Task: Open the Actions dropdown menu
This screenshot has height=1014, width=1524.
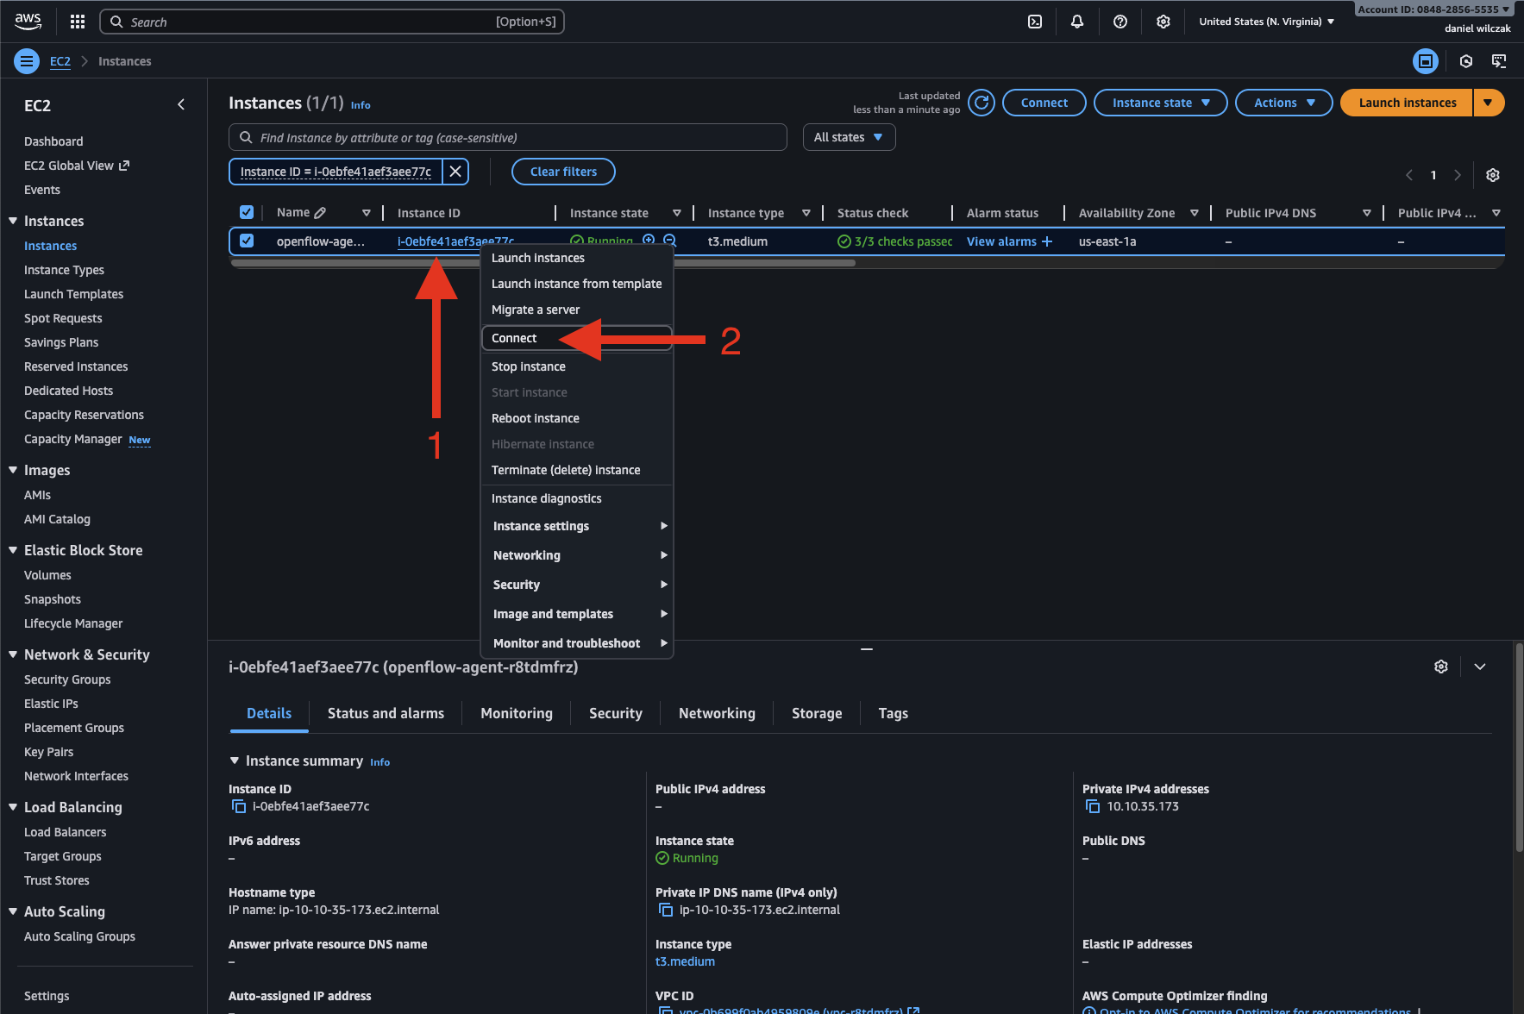Action: tap(1283, 103)
